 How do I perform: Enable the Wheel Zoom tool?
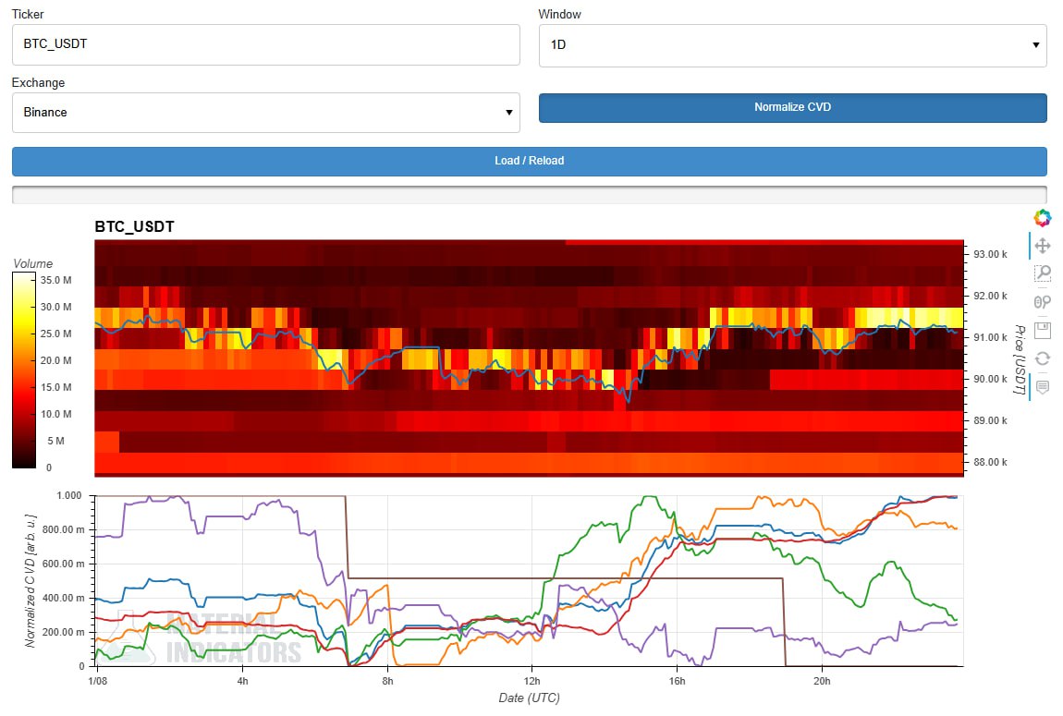1042,301
